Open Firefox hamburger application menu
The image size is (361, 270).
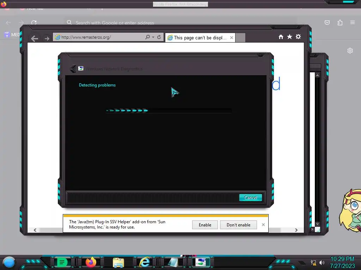click(x=353, y=22)
